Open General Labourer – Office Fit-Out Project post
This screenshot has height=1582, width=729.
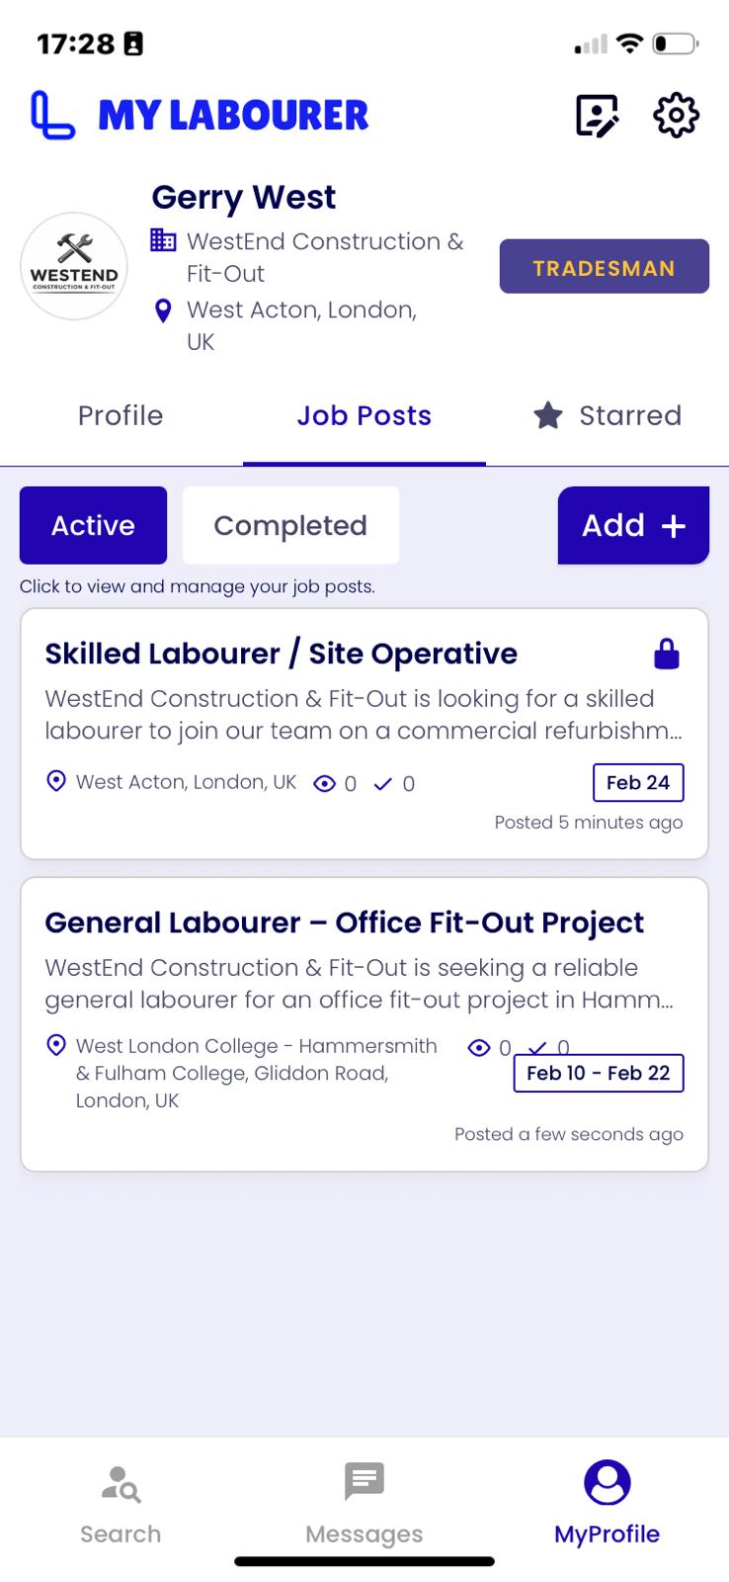pyautogui.click(x=364, y=1024)
